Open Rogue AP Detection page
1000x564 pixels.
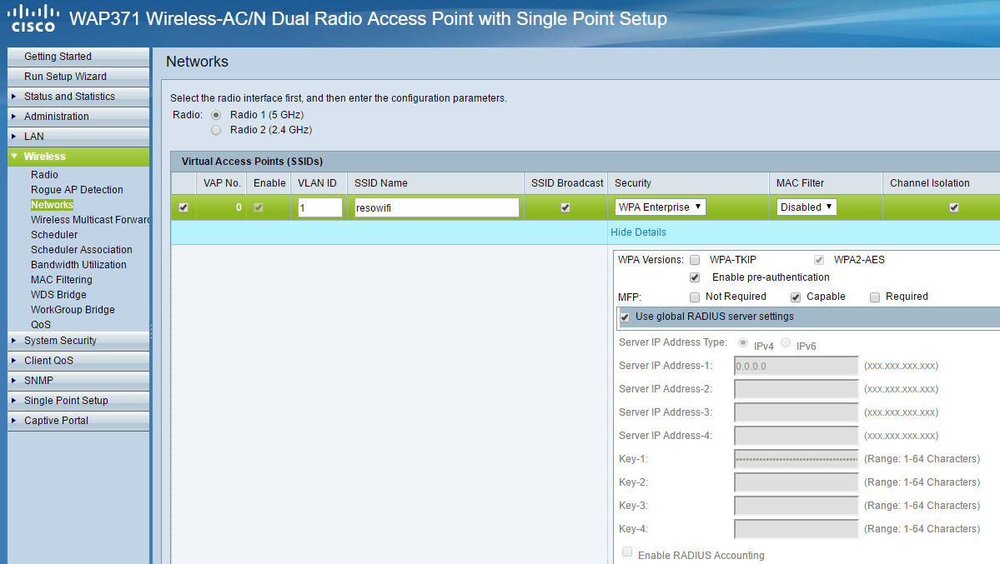pos(77,189)
